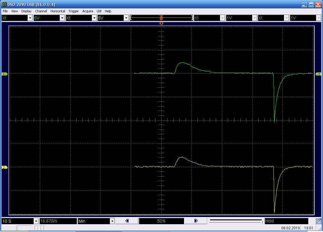Click the Hold status field
Viewport: 323px width, 232px height.
coord(286,221)
